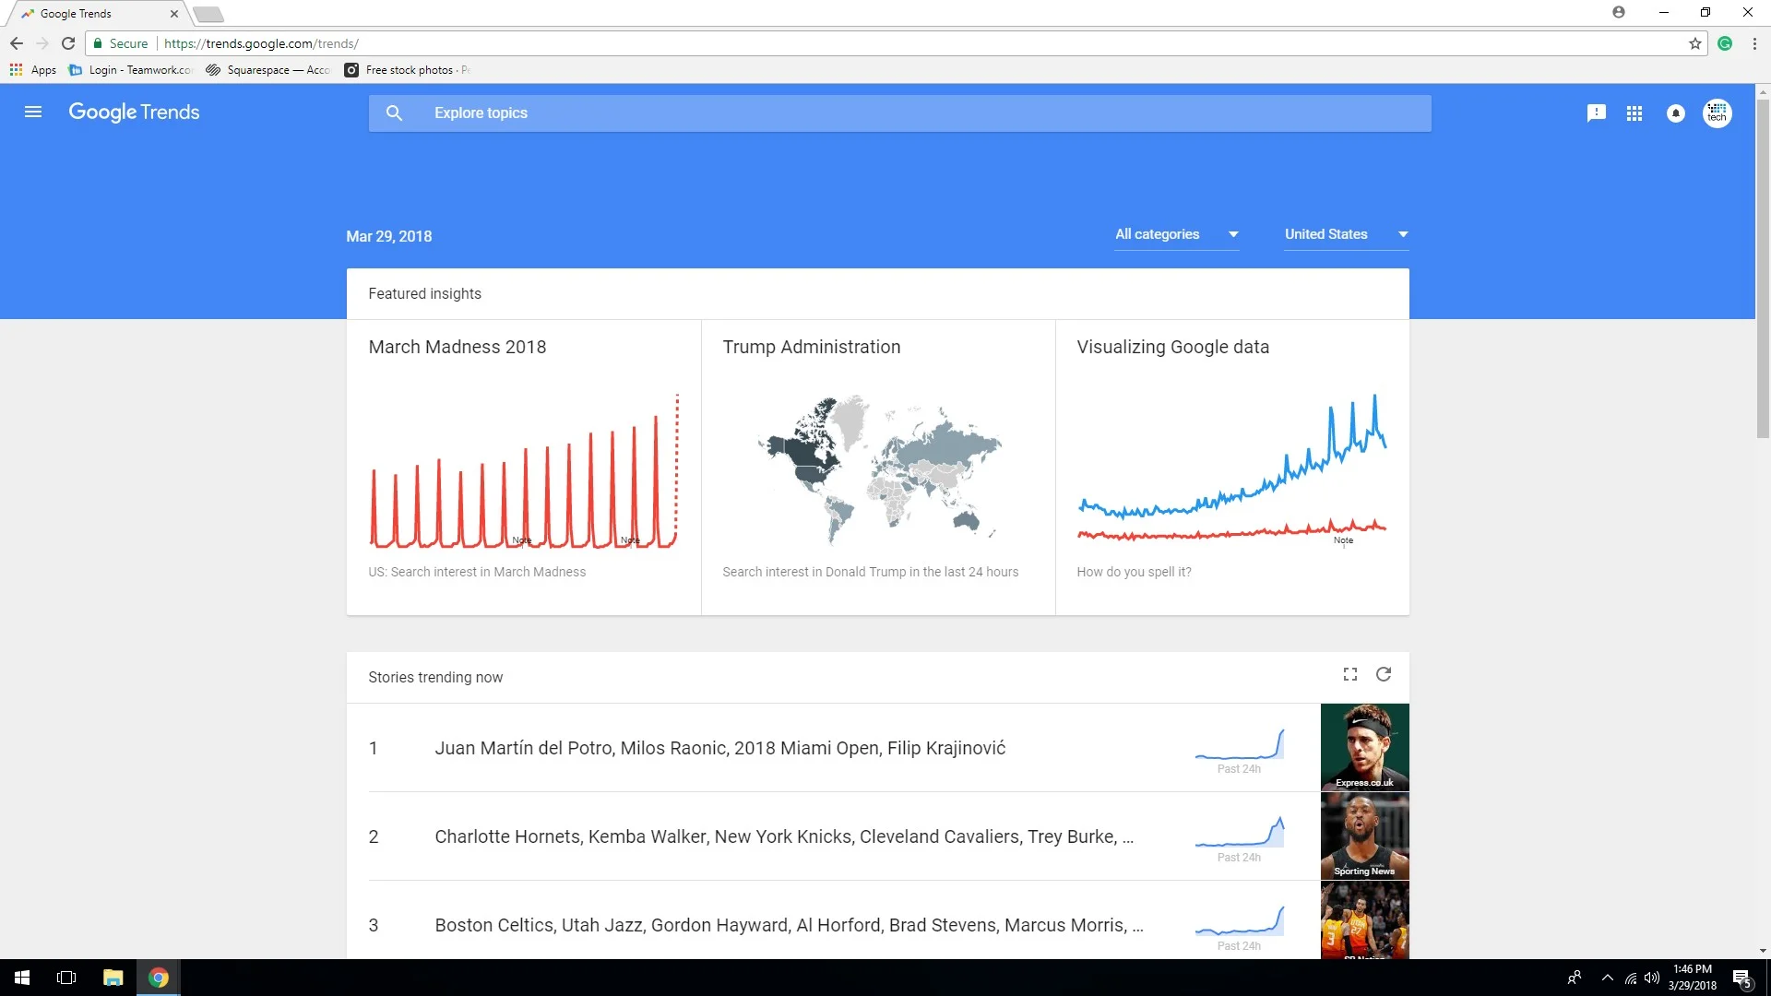
Task: Click the Grammarly extension icon
Action: click(x=1725, y=43)
